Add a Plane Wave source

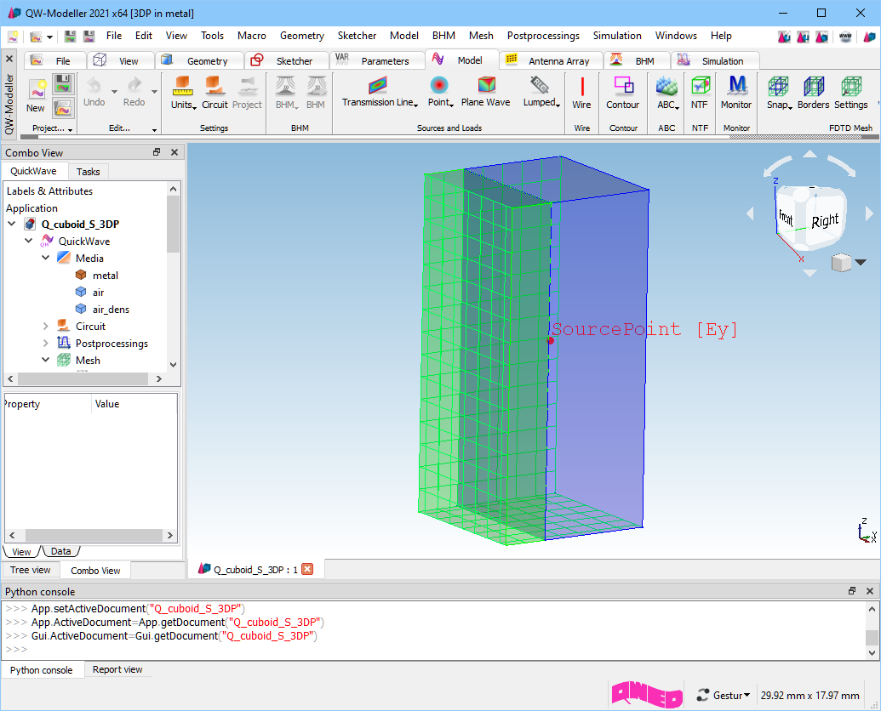pyautogui.click(x=486, y=93)
